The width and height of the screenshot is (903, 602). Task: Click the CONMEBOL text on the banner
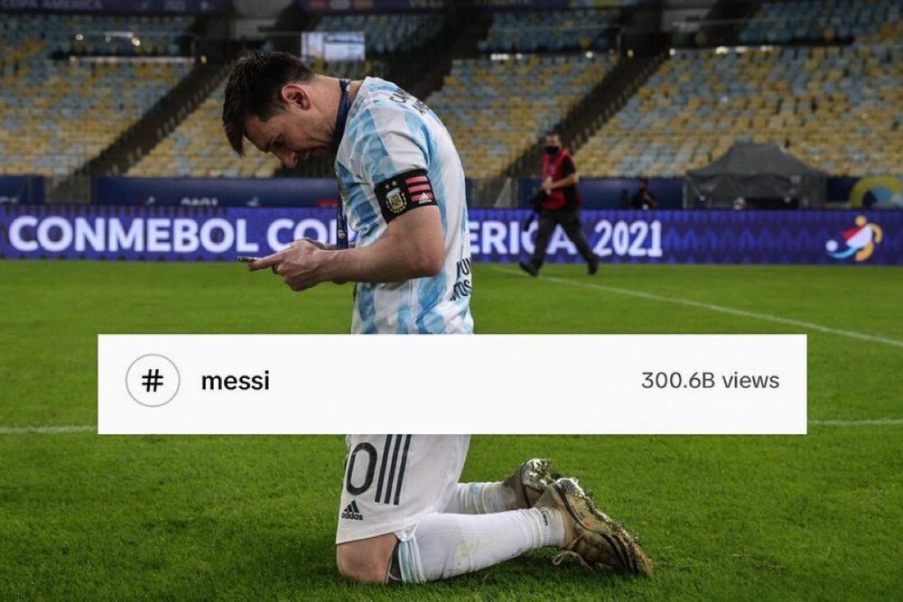[133, 236]
